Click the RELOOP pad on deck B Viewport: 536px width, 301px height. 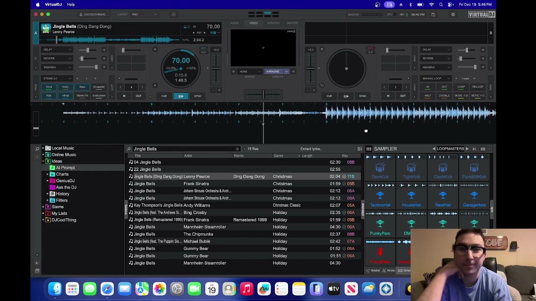(478, 87)
